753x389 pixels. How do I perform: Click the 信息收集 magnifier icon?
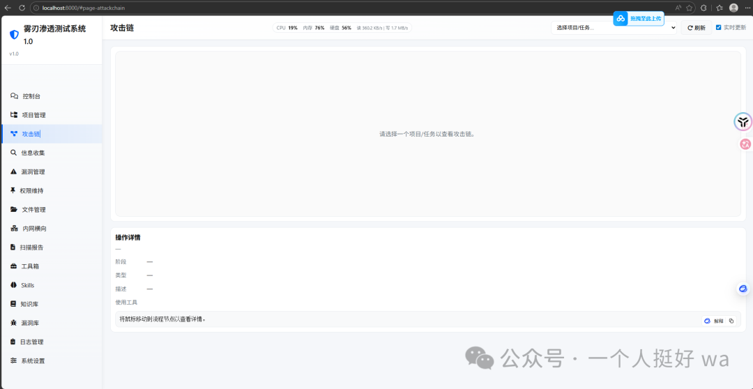(13, 153)
